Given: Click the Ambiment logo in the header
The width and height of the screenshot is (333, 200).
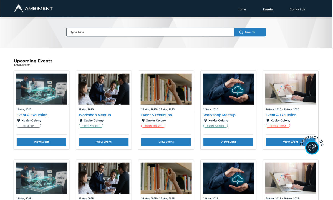Looking at the screenshot, I should (33, 9).
